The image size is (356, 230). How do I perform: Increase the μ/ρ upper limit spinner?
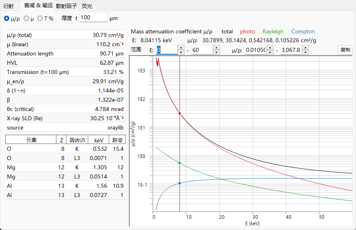click(x=305, y=48)
